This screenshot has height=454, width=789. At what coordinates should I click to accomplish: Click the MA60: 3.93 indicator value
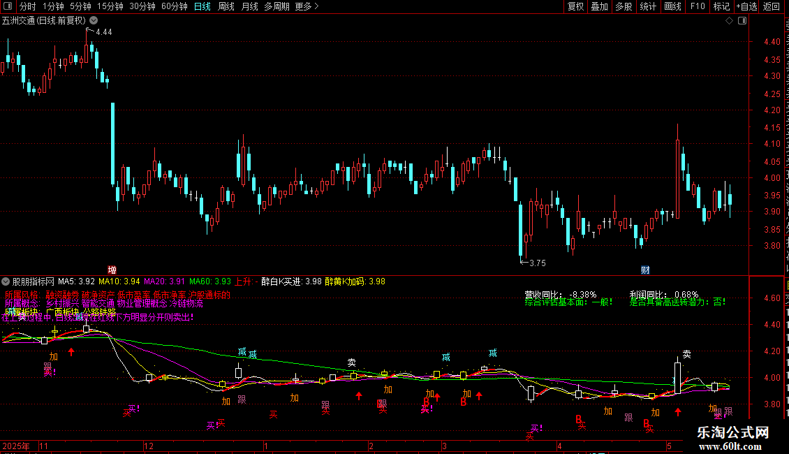[210, 281]
